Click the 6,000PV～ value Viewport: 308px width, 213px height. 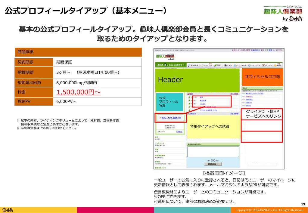point(67,101)
